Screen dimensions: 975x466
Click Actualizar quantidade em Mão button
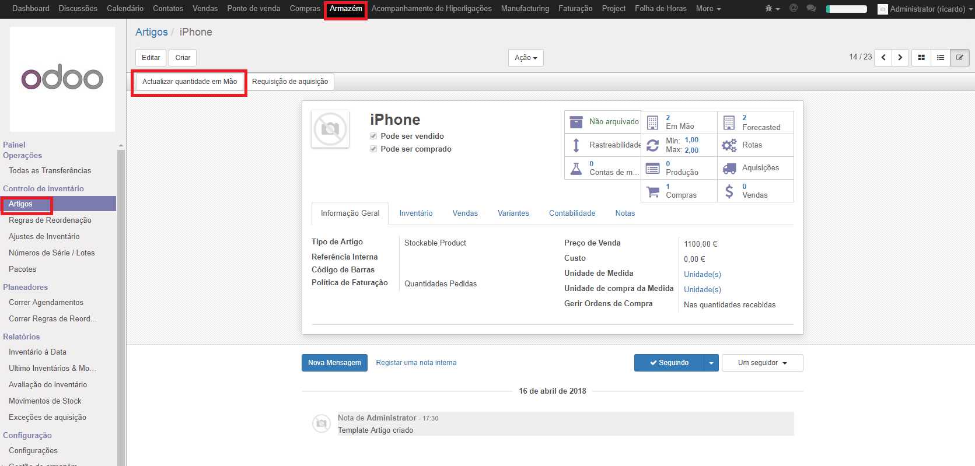190,82
